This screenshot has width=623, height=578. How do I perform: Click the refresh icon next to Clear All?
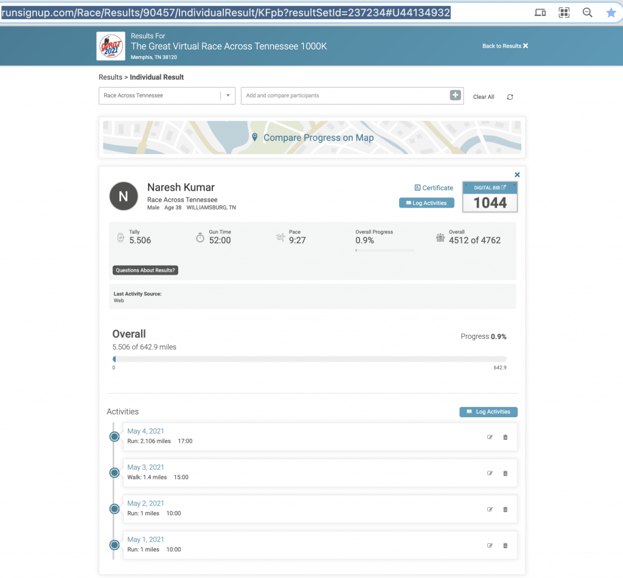click(x=510, y=97)
